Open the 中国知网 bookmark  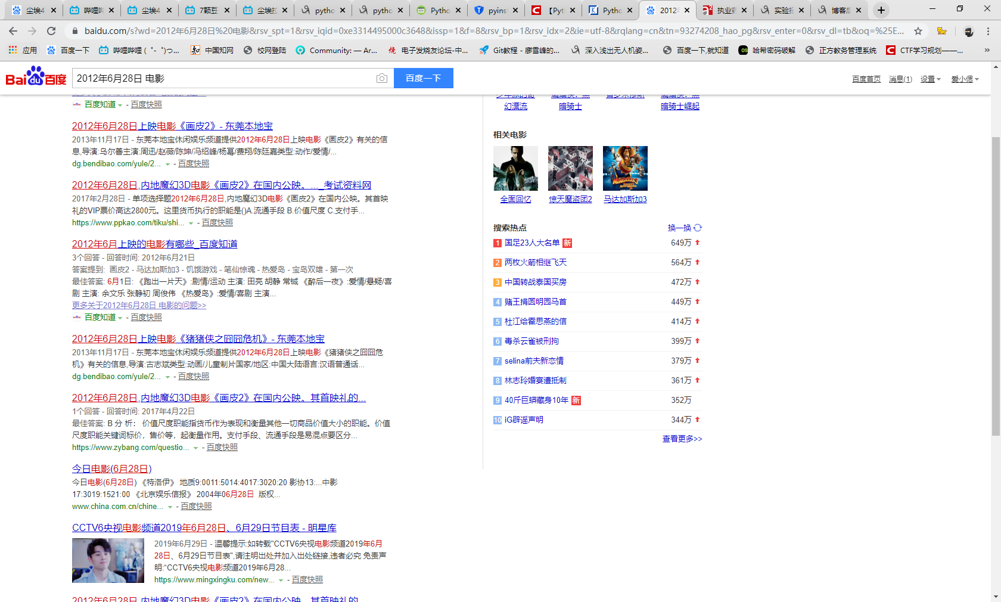[x=212, y=51]
